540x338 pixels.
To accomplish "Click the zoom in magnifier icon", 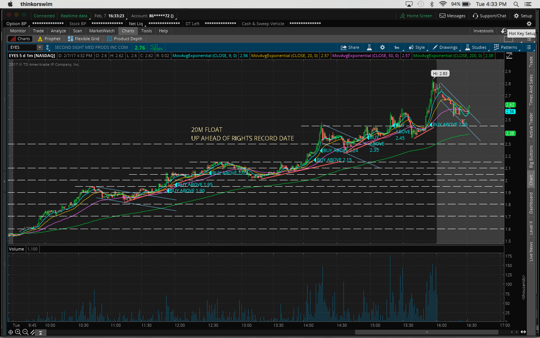I will coord(18,332).
